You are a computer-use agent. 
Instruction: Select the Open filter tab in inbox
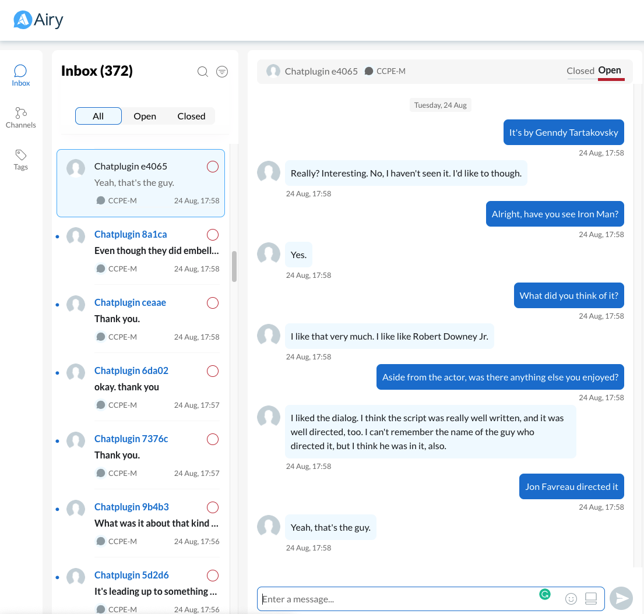coord(145,116)
